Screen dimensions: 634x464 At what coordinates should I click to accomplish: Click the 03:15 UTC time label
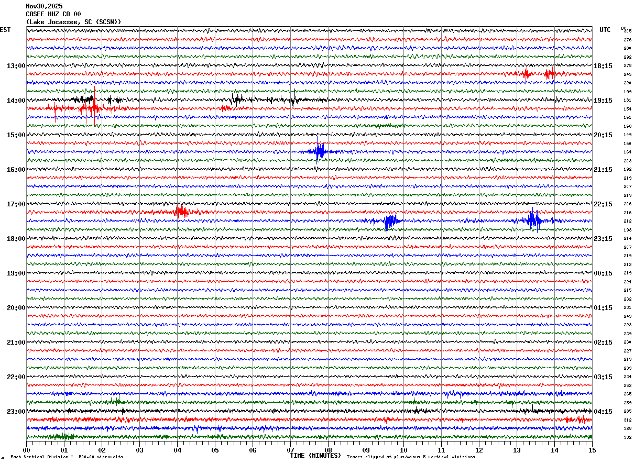(603, 377)
